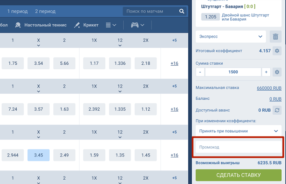Expand more sports list menu
This screenshot has width=286, height=184.
[111, 25]
